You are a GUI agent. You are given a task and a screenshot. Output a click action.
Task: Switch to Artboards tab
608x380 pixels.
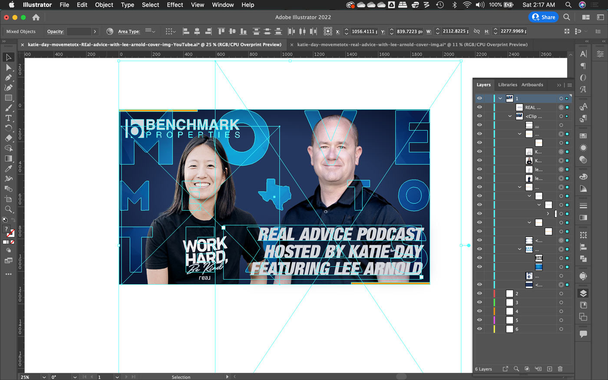(x=532, y=85)
